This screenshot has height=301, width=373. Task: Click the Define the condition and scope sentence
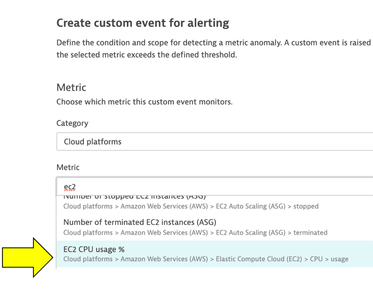213,42
